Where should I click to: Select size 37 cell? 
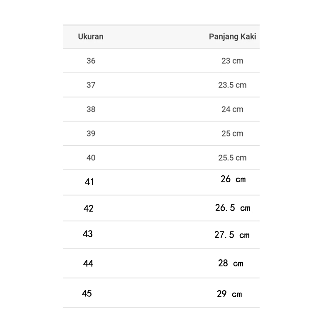(91, 85)
